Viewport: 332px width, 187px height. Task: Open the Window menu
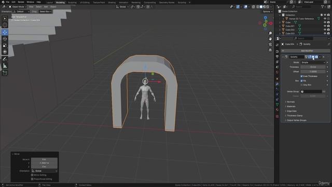coord(30,2)
